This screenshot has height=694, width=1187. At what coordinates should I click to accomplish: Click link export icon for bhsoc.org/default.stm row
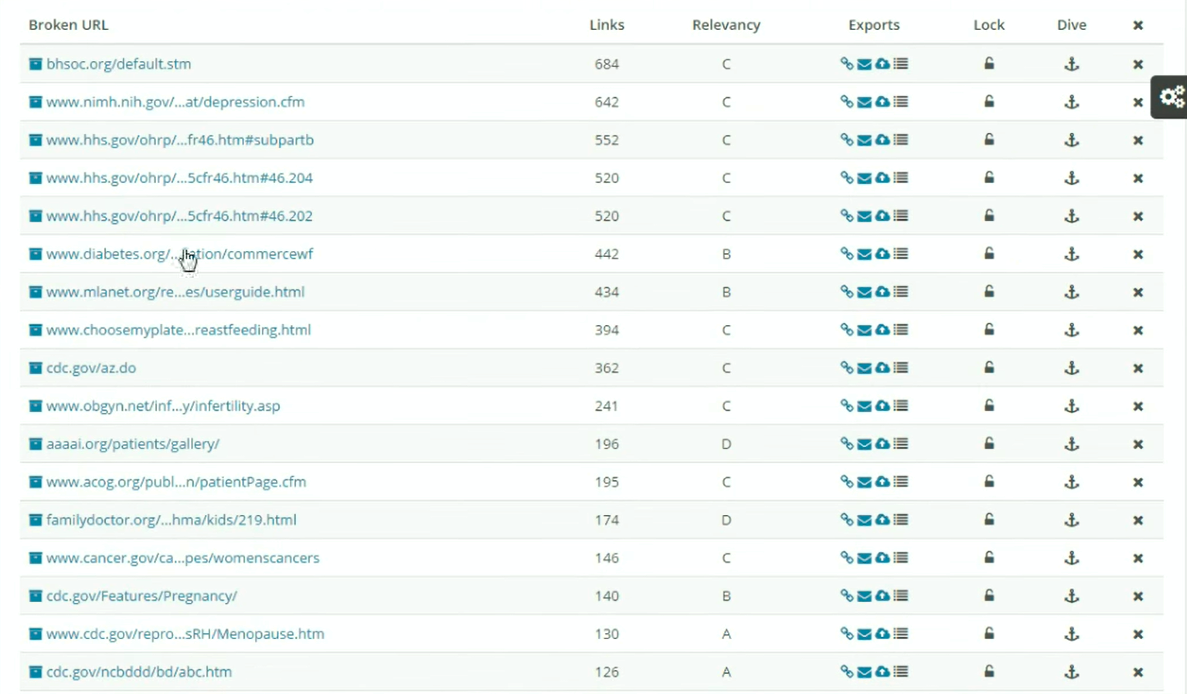[x=847, y=64]
